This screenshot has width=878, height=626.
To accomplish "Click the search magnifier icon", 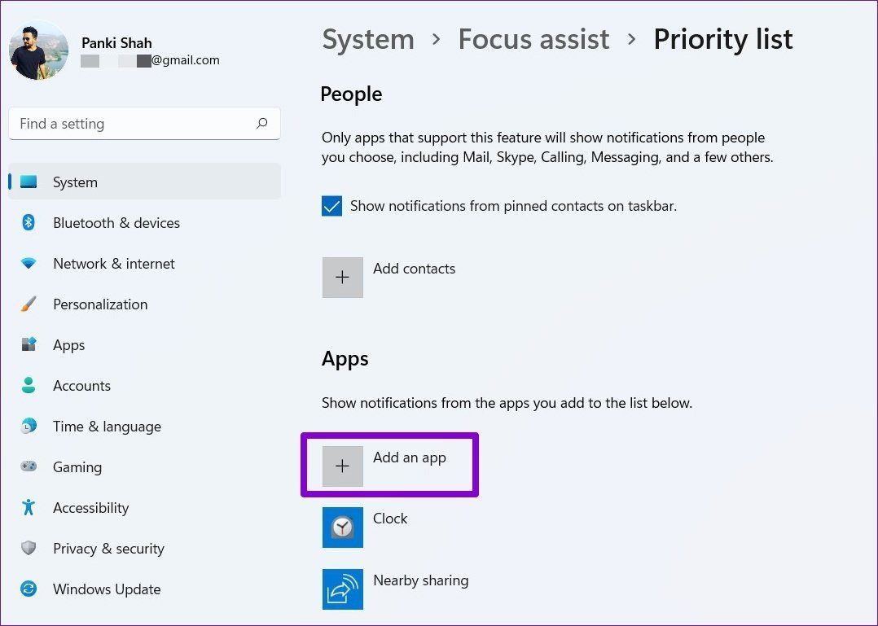I will point(261,124).
